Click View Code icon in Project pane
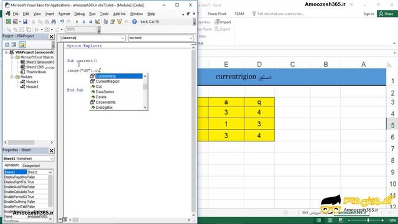Screen dimensions: 398x224 [x=7, y=45]
